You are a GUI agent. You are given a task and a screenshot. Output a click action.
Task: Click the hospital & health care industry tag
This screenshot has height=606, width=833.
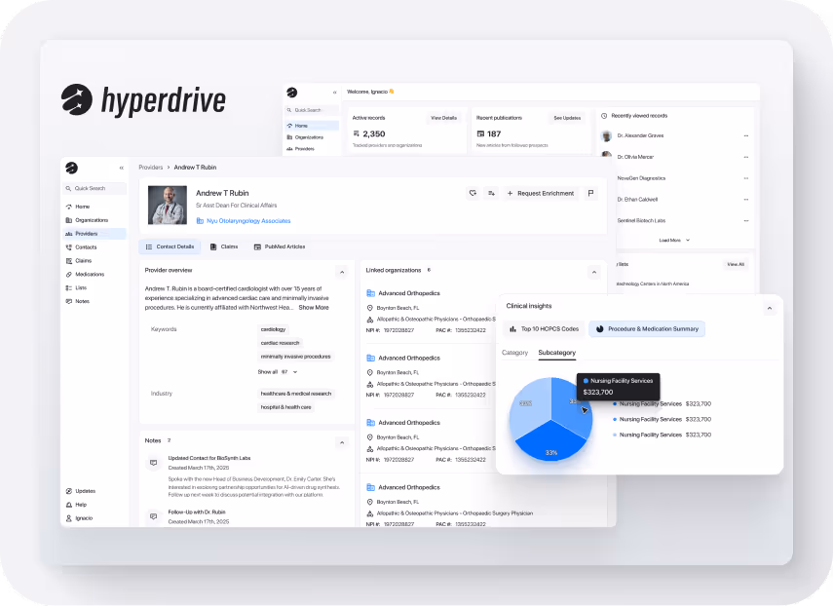pos(285,407)
